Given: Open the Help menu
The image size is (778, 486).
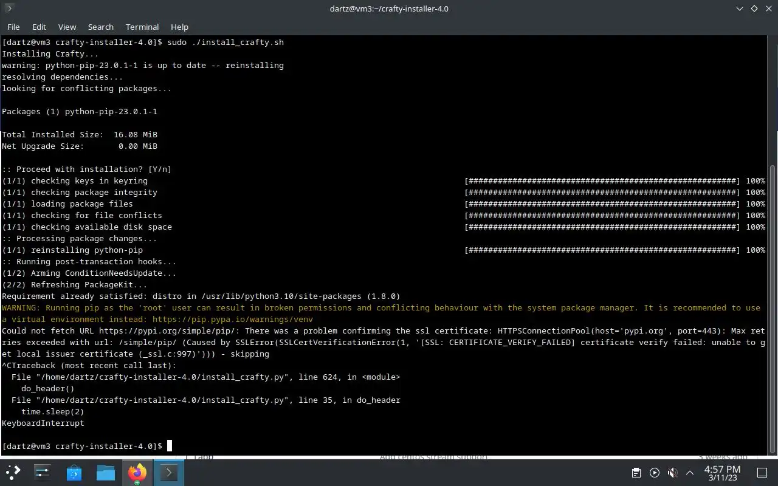Looking at the screenshot, I should pos(179,27).
